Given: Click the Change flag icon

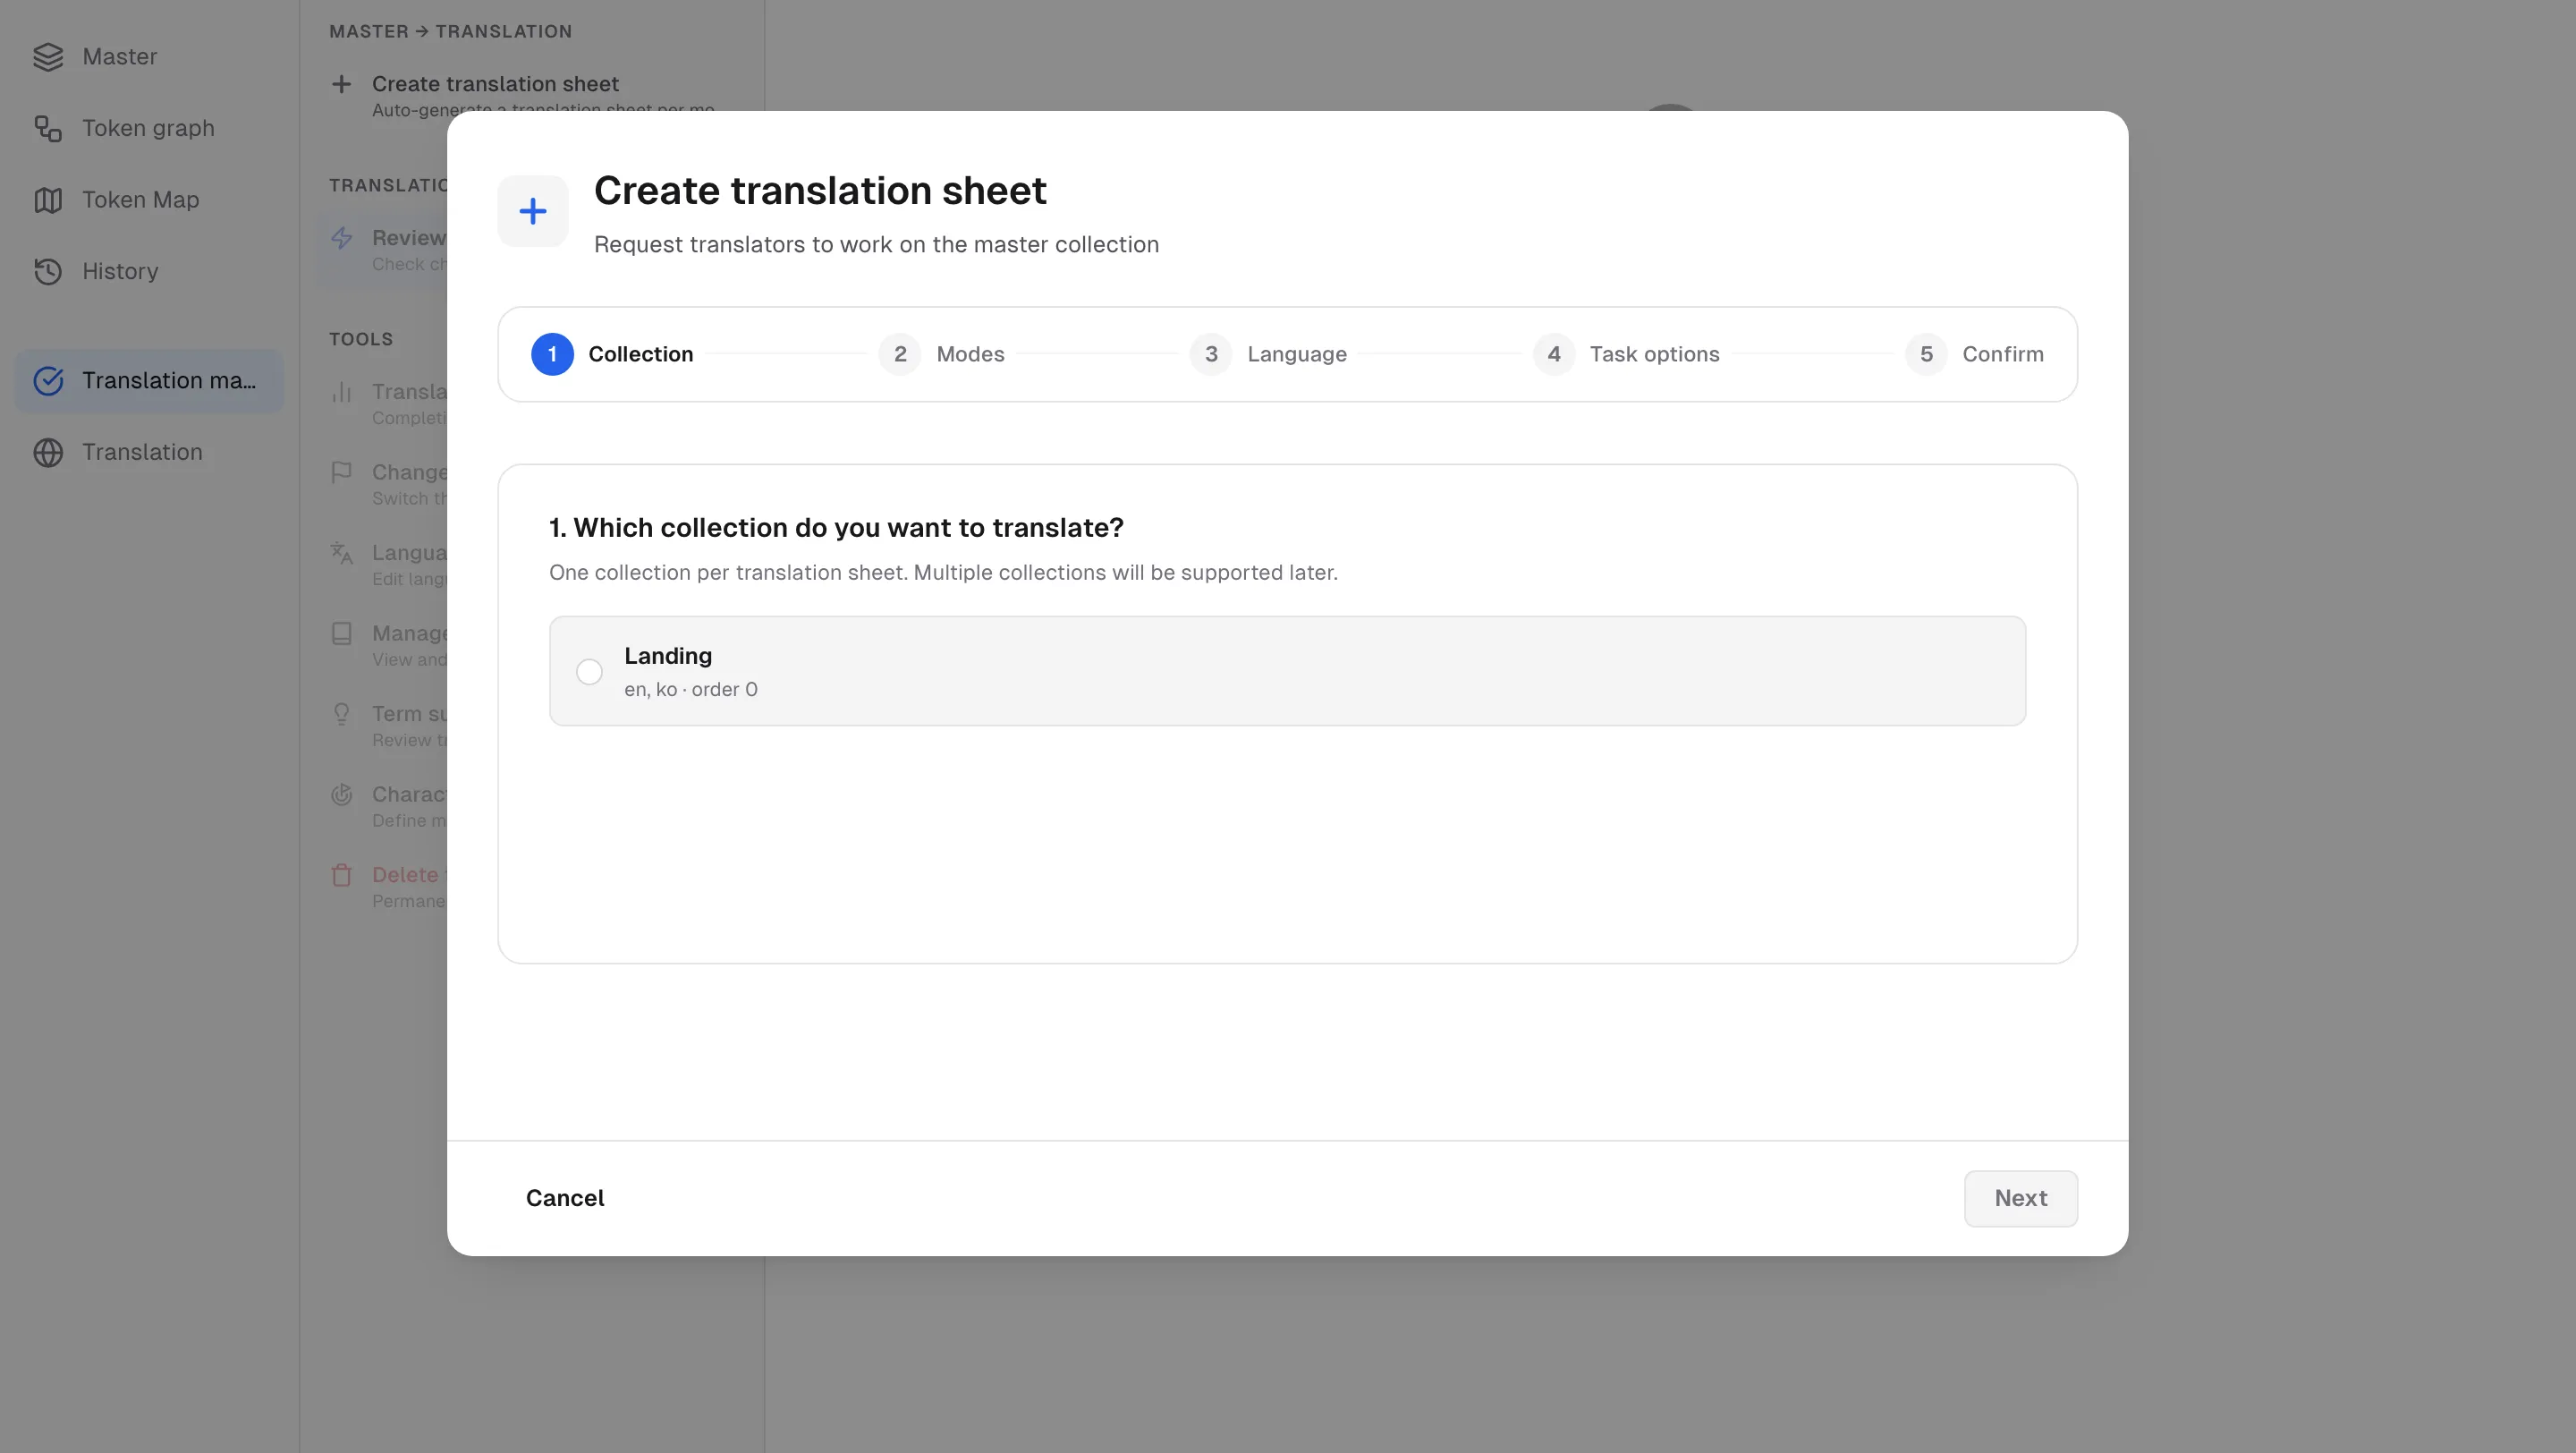Looking at the screenshot, I should tap(341, 472).
